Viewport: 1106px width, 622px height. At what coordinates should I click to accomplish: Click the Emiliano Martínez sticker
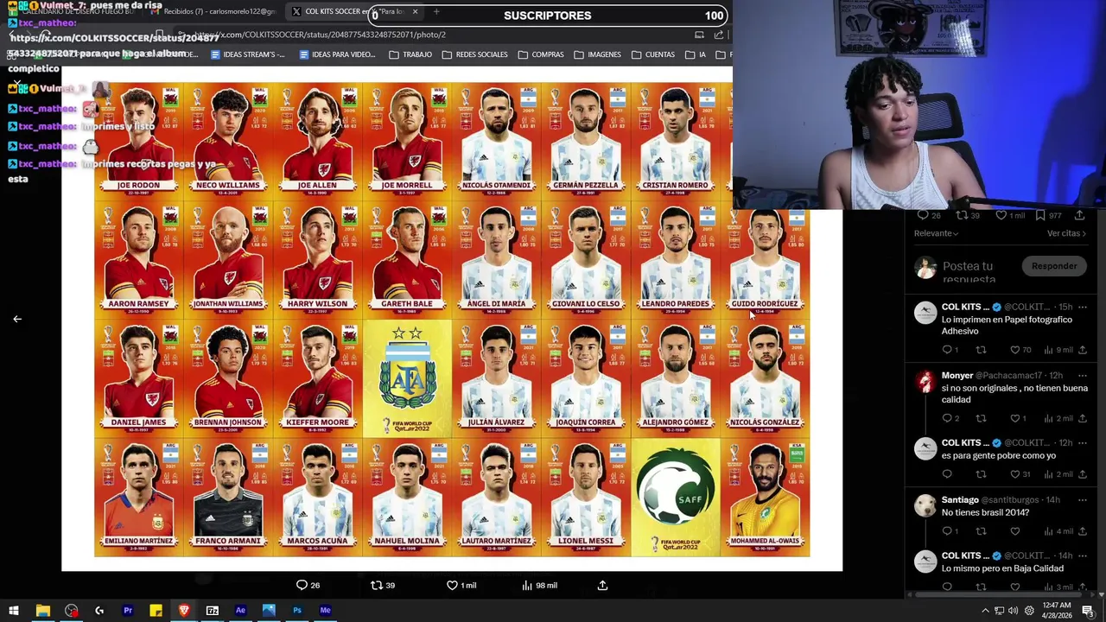138,496
